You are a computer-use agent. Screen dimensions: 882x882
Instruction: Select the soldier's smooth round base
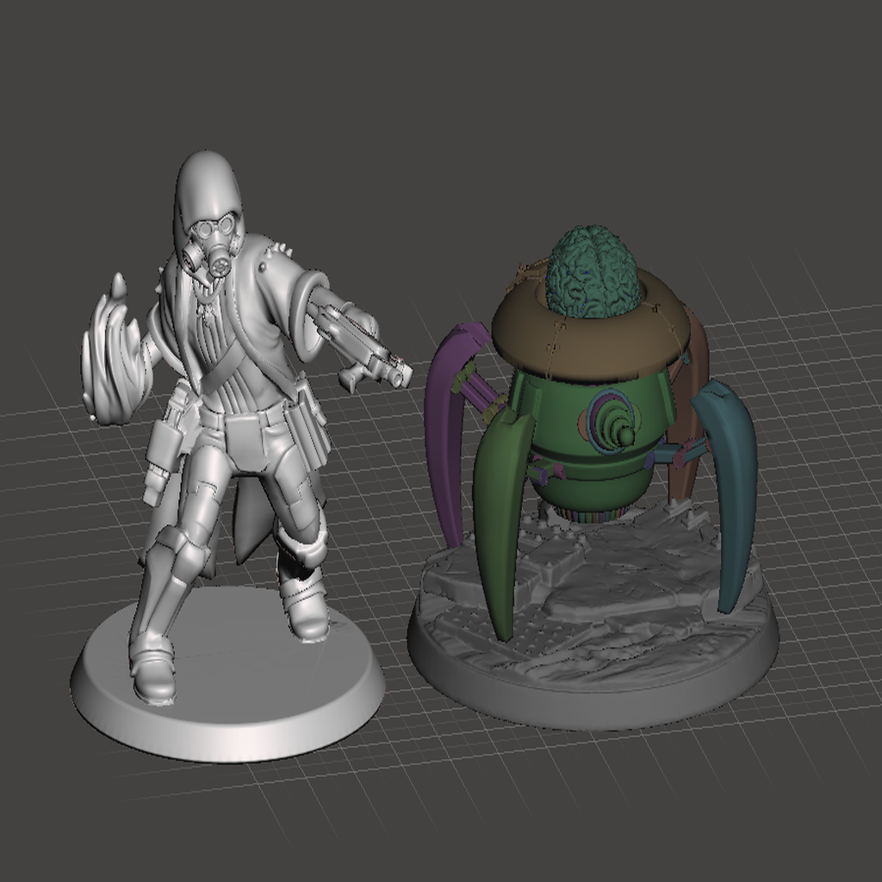(x=227, y=675)
